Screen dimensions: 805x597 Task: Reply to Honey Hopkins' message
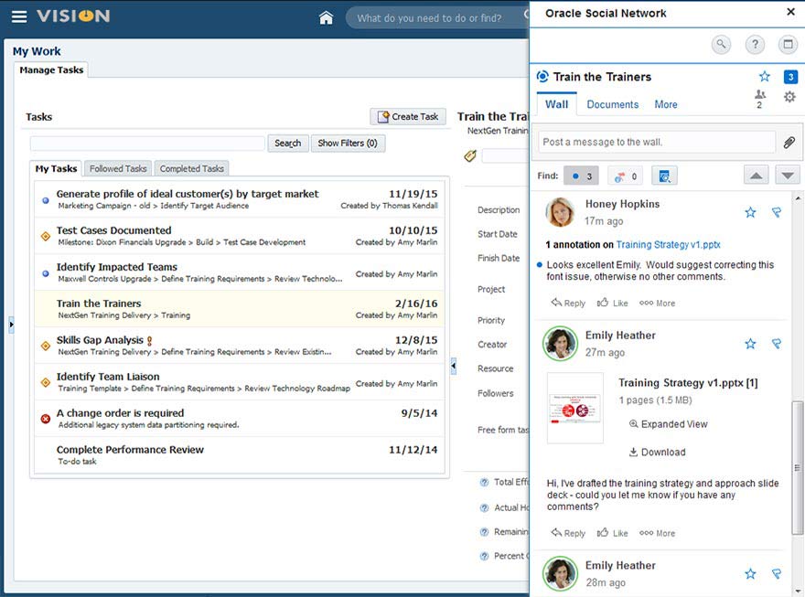tap(568, 304)
